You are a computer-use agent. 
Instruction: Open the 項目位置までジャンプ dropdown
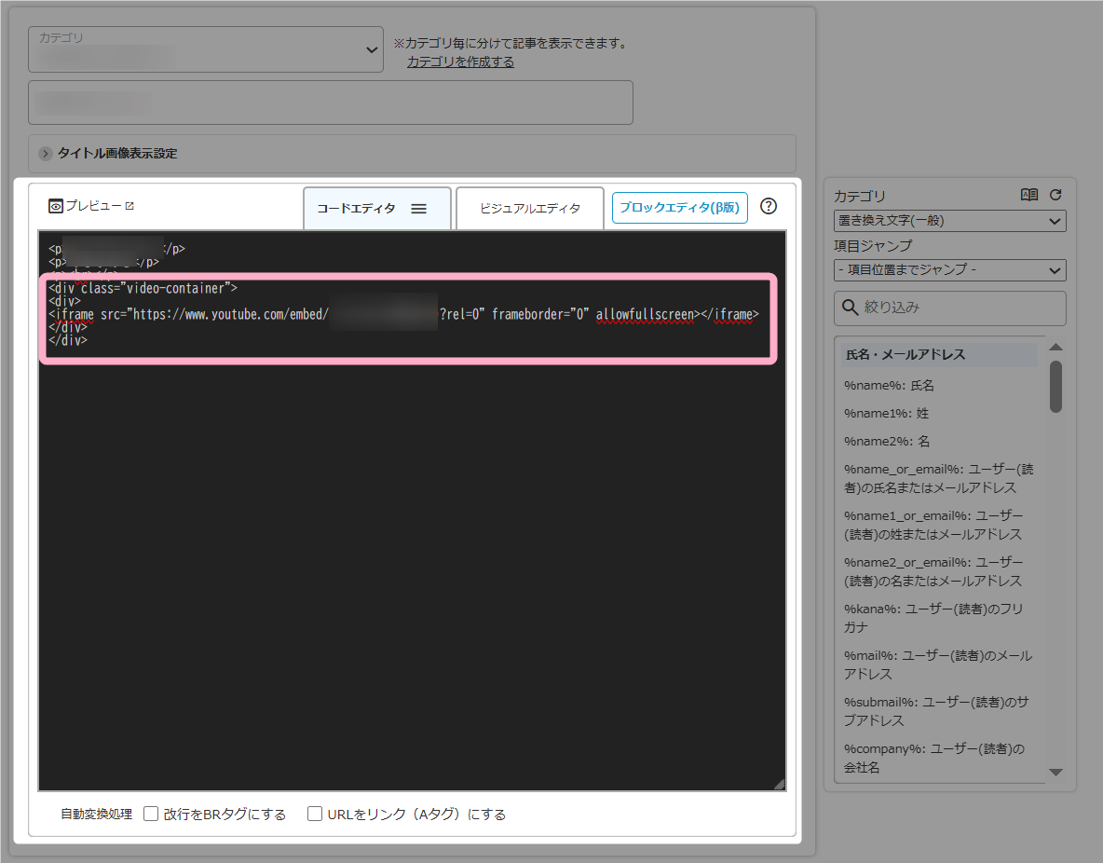[949, 270]
